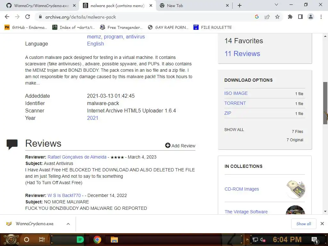Reload the archive.org page
Screen dimensions: 328x246
click(x=28, y=17)
